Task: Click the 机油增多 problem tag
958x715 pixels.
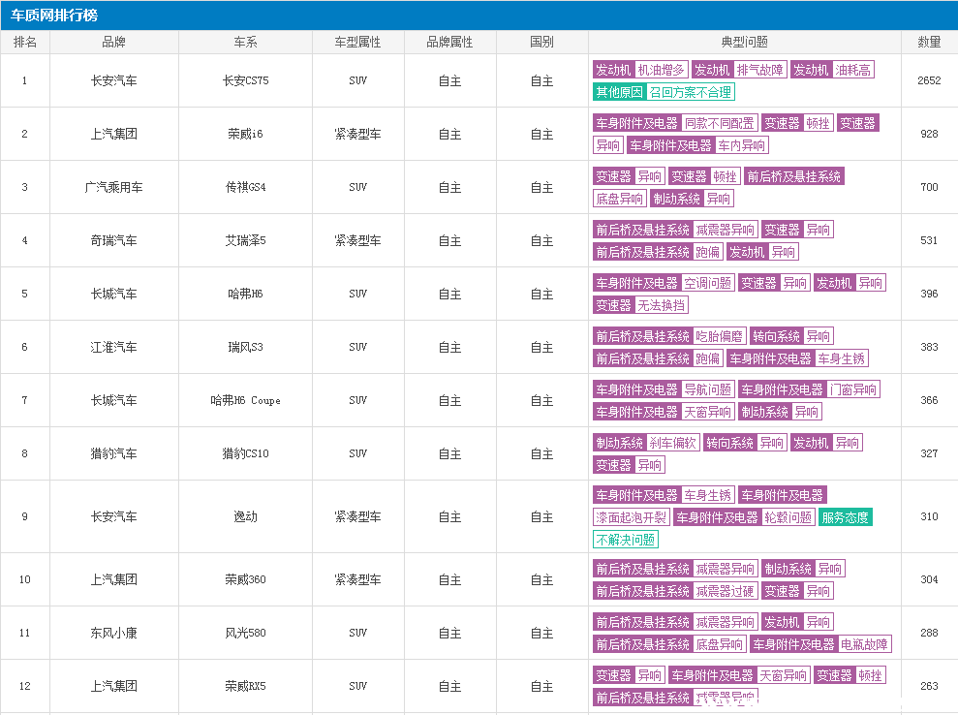Action: click(x=661, y=70)
